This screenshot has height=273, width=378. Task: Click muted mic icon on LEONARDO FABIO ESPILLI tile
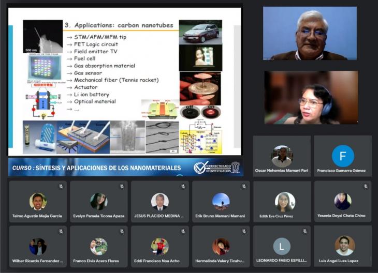[305, 231]
